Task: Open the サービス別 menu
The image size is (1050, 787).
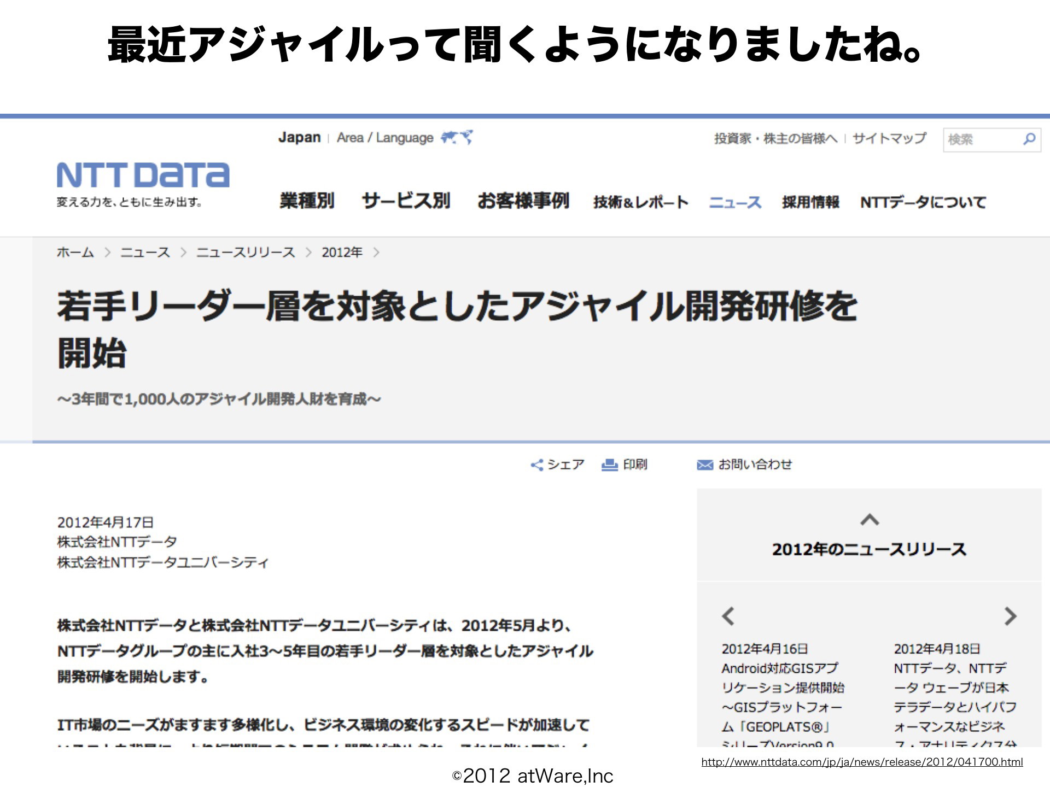Action: pyautogui.click(x=406, y=201)
